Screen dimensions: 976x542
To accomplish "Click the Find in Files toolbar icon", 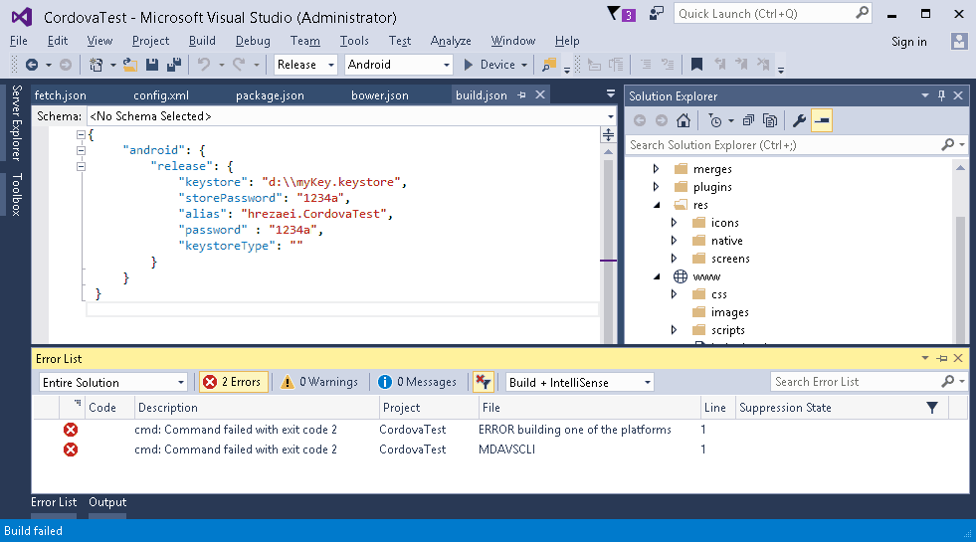I will (x=549, y=64).
